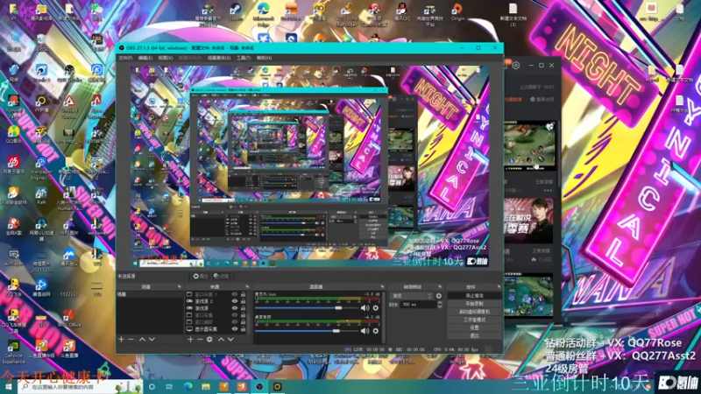Viewport: 701px width, 394px height.
Task: Open Task View from the taskbar
Action: point(169,387)
